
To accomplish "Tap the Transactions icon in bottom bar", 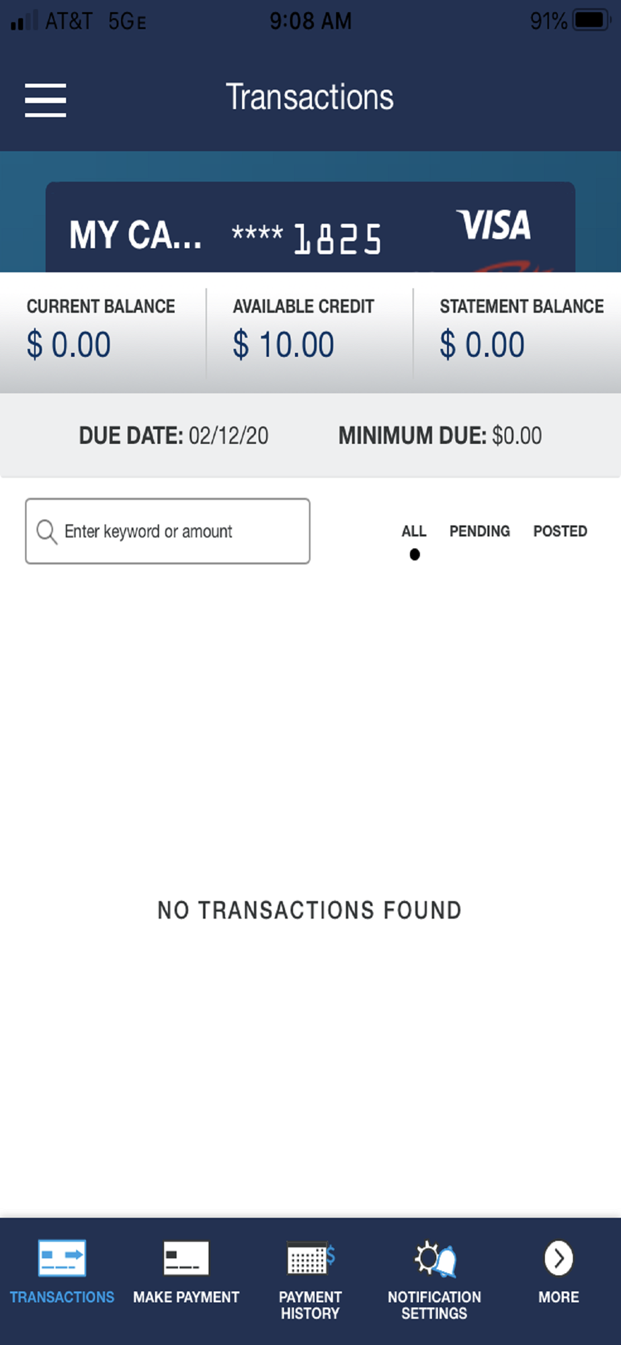I will pos(62,1258).
